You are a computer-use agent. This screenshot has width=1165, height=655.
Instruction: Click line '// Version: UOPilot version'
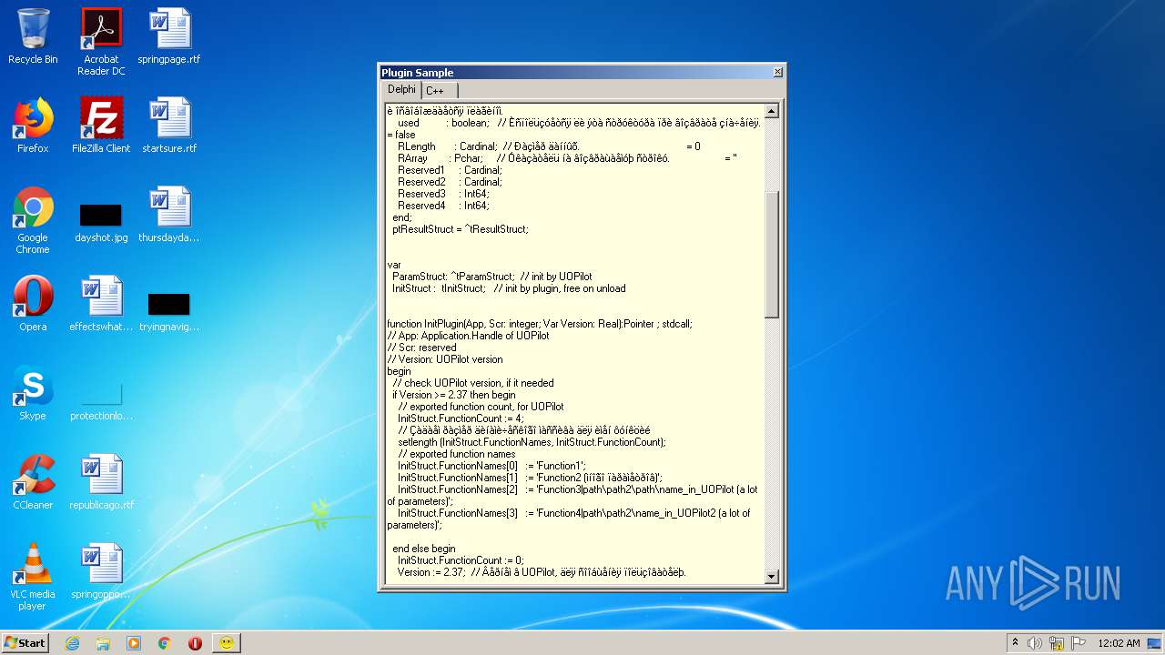[x=444, y=359]
